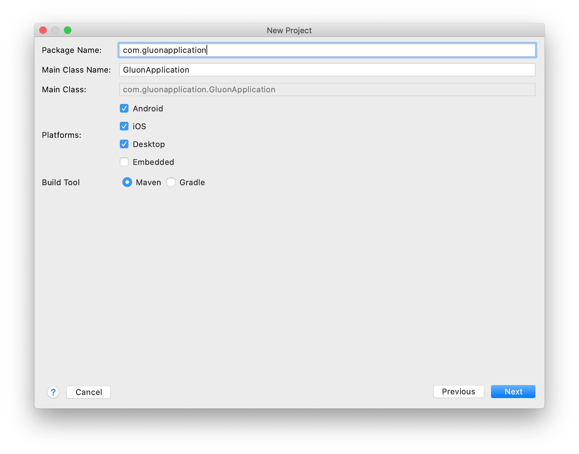Uncheck the iOS platform checkbox
Screen dimensions: 579x454
[124, 126]
